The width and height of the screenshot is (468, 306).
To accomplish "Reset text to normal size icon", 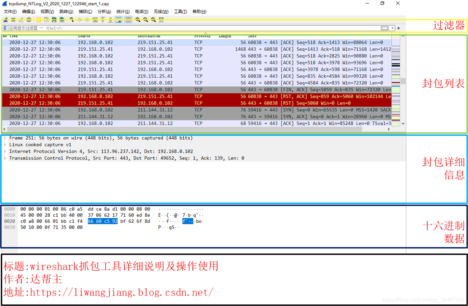I will click(153, 20).
